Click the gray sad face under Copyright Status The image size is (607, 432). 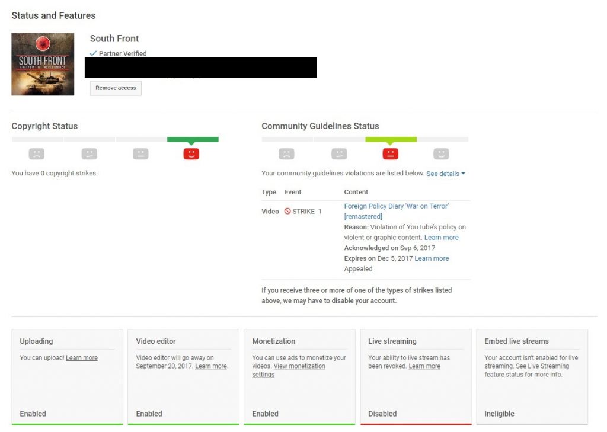pyautogui.click(x=36, y=153)
